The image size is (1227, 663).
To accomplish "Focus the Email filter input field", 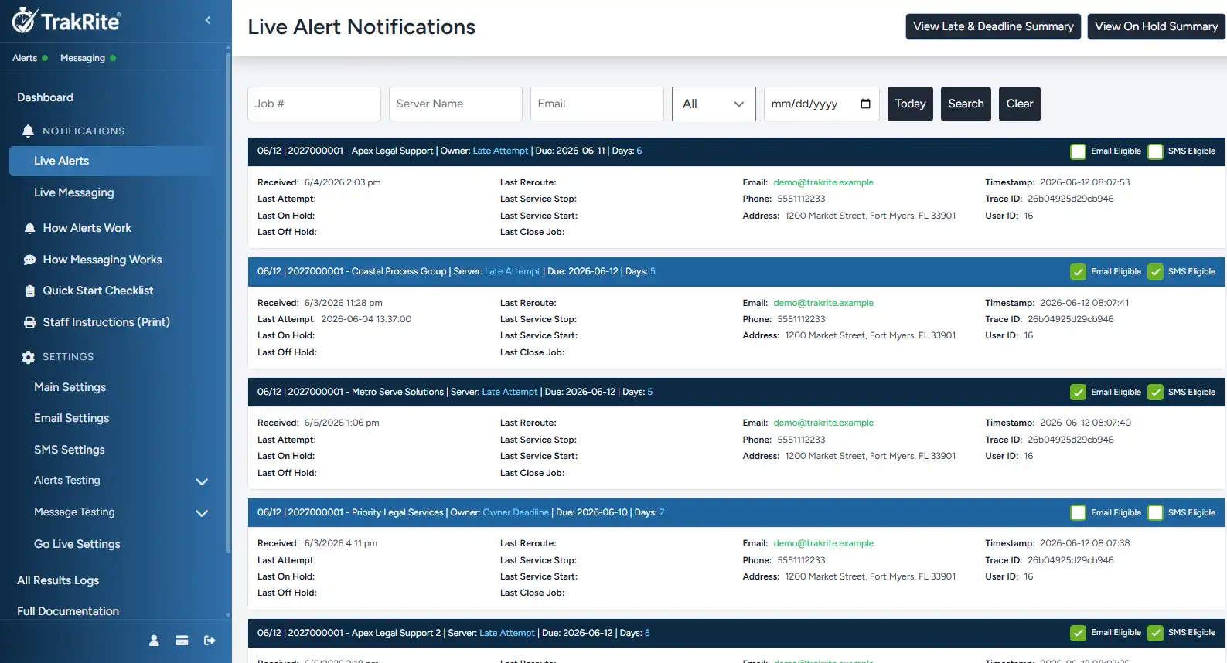I will point(597,104).
